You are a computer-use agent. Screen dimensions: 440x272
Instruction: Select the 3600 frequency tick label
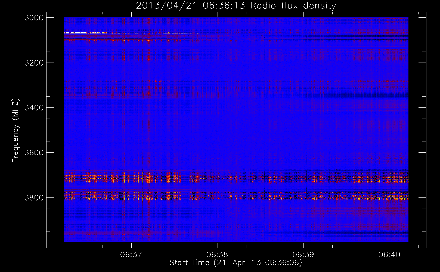(34, 153)
